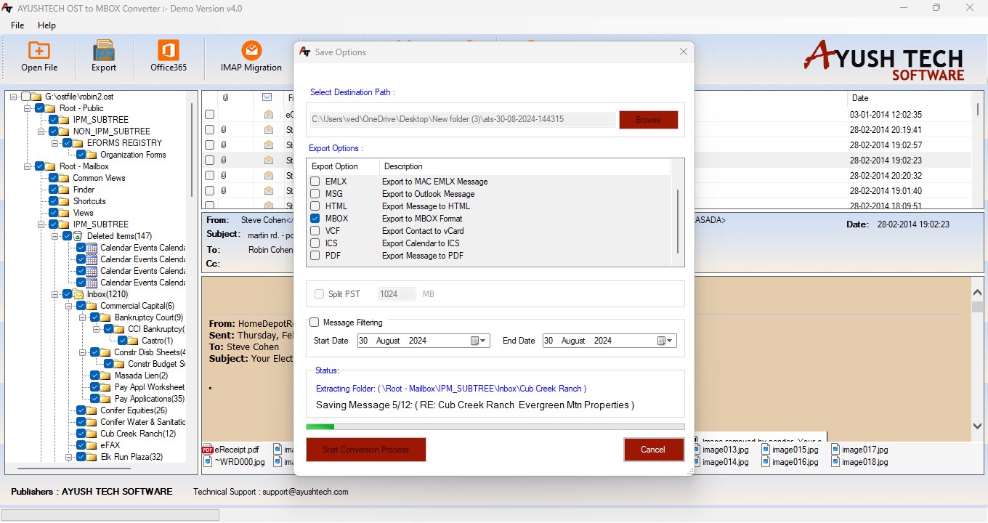The width and height of the screenshot is (988, 523).
Task: Click the image icon beside image016.jpg
Action: pos(766,461)
